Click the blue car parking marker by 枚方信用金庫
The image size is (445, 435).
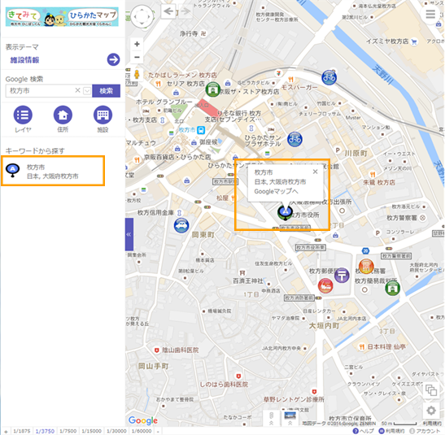point(181,226)
